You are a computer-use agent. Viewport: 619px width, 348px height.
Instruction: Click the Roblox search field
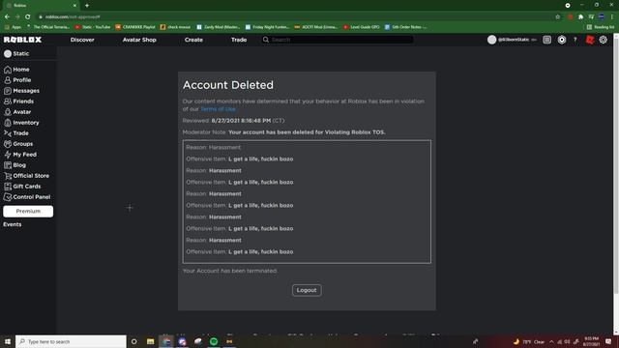tap(338, 40)
